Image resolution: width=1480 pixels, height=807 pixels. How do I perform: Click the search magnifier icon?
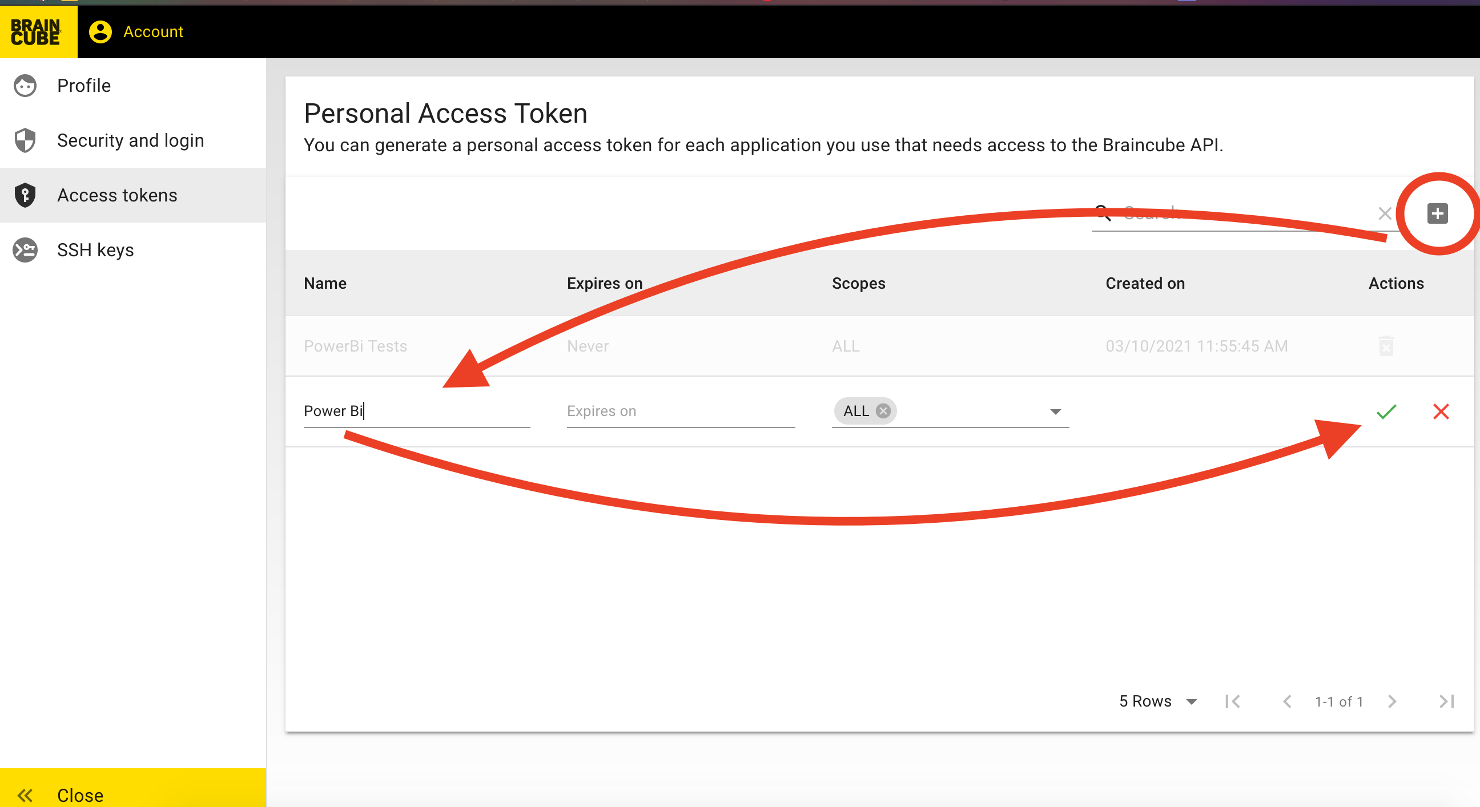(1103, 212)
